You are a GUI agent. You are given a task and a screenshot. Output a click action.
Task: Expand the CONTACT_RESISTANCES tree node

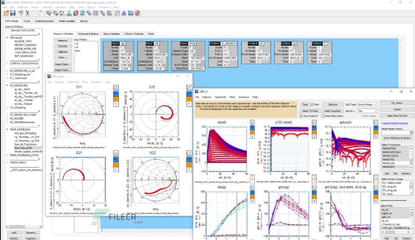click(7, 63)
